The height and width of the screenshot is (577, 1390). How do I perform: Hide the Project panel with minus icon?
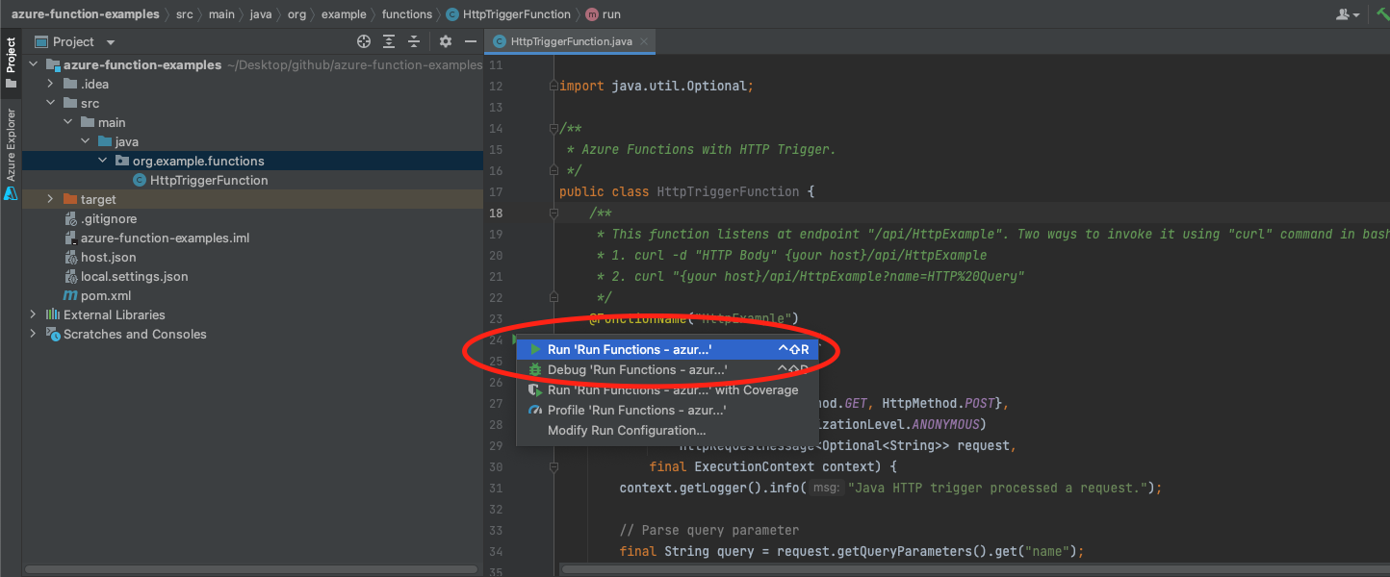[470, 41]
